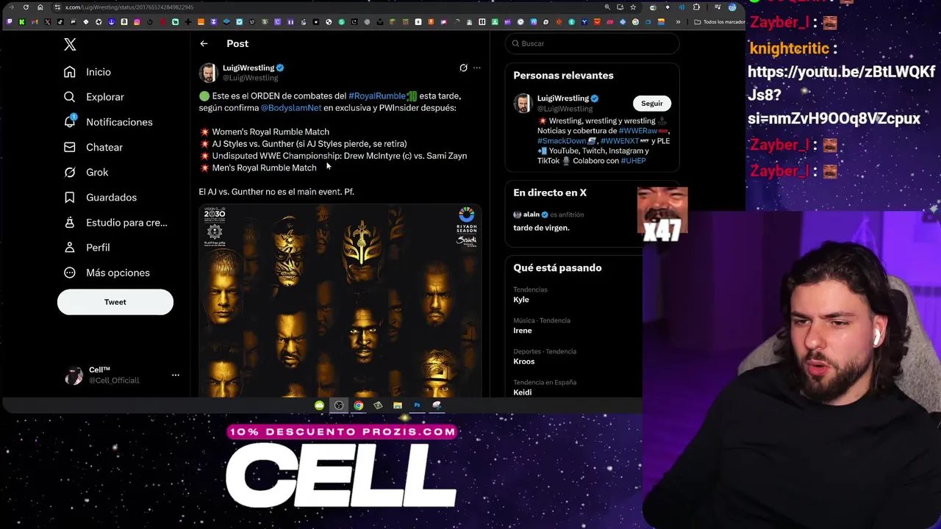
Task: Open the Perfil page
Action: [x=87, y=248]
